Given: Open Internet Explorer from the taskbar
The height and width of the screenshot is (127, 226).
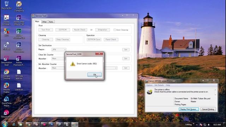Looking at the screenshot, I should 14,125.
